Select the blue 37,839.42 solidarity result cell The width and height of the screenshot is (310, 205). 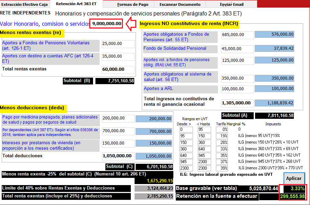click(x=274, y=48)
